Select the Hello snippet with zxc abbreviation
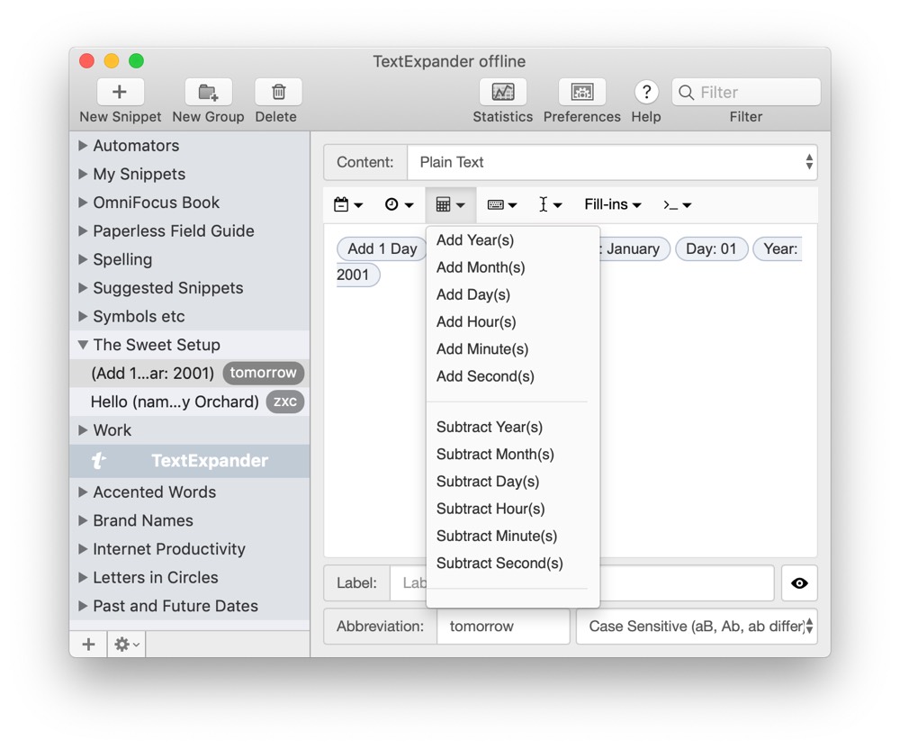 (189, 402)
